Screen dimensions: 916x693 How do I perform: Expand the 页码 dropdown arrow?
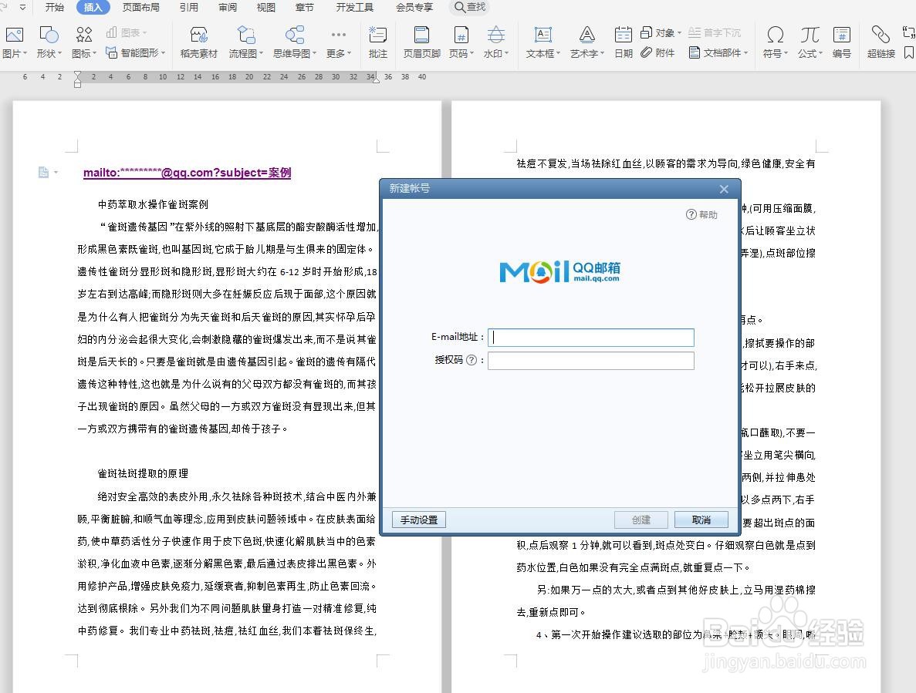[472, 53]
